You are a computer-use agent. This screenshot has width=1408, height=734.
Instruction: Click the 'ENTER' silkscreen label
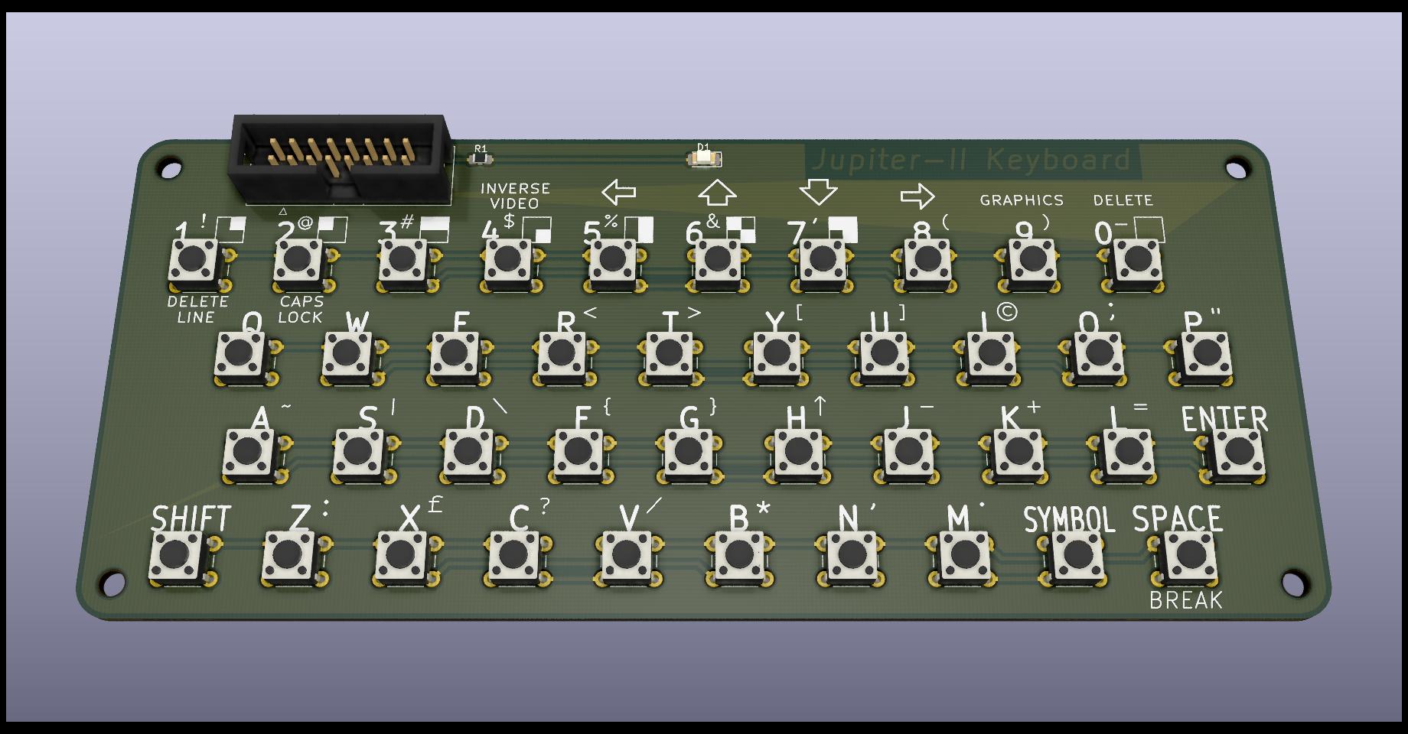[x=1224, y=419]
